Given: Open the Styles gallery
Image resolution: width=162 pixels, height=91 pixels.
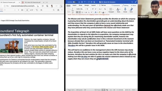Looking at the screenshot, I should (x=118, y=10).
